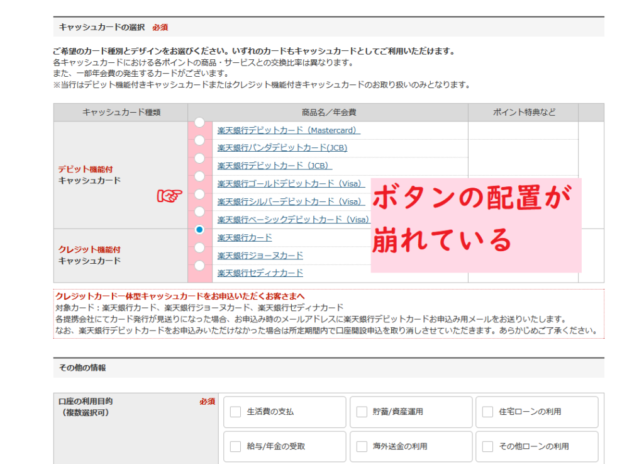Check the 海外送金の利用 checkbox
Screen dimensions: 644x464
click(x=362, y=447)
